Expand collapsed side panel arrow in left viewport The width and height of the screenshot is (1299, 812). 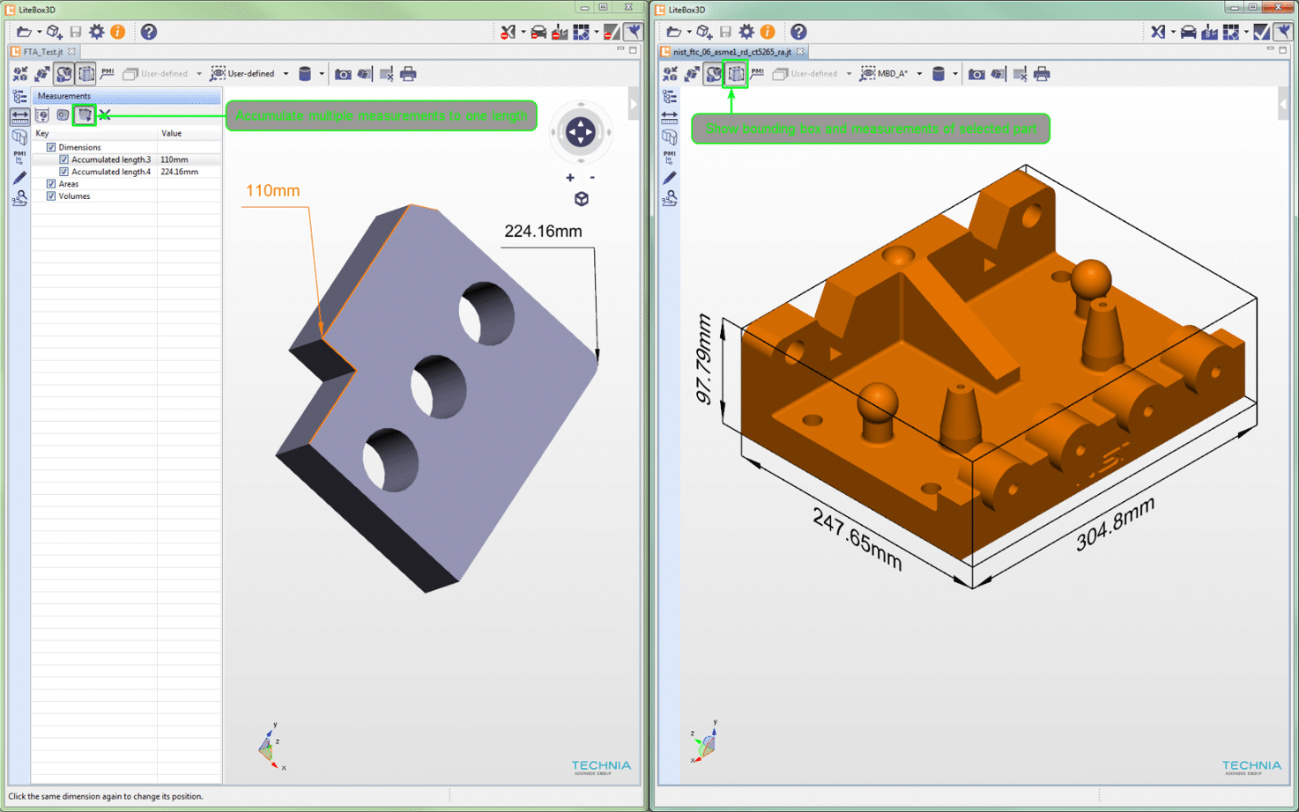pos(634,105)
